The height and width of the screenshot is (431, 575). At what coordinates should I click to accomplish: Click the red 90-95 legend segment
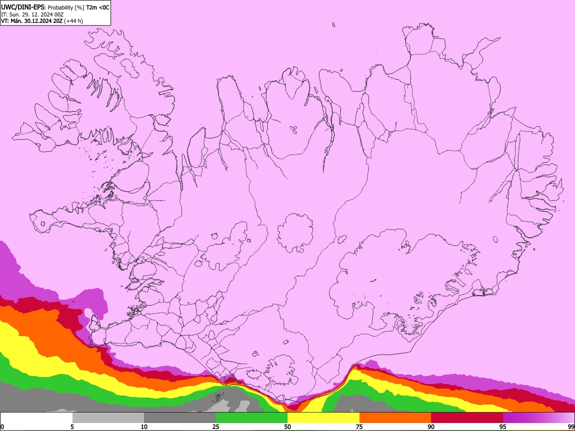click(x=467, y=418)
